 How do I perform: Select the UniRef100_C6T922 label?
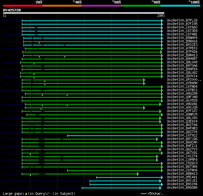[182, 136]
